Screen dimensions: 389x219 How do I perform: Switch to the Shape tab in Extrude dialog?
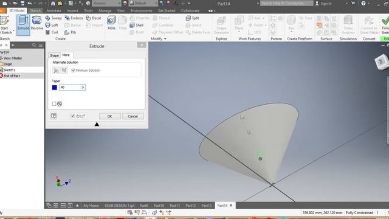(x=54, y=55)
